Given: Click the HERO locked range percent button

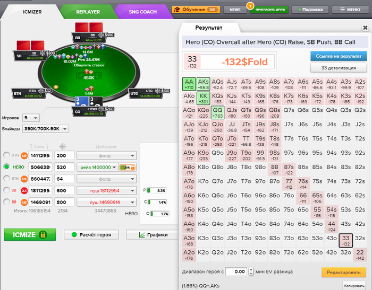Looking at the screenshot, I should point(128,168).
